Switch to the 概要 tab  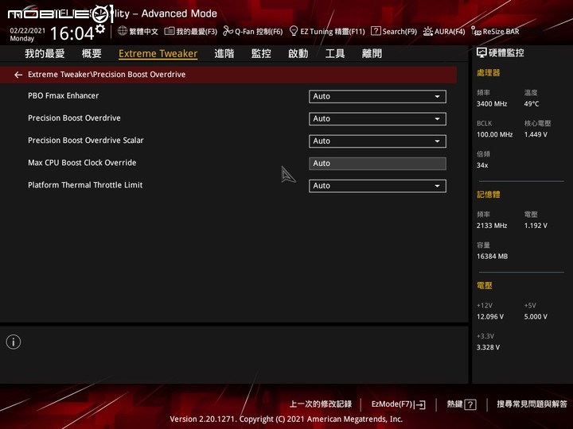click(92, 54)
